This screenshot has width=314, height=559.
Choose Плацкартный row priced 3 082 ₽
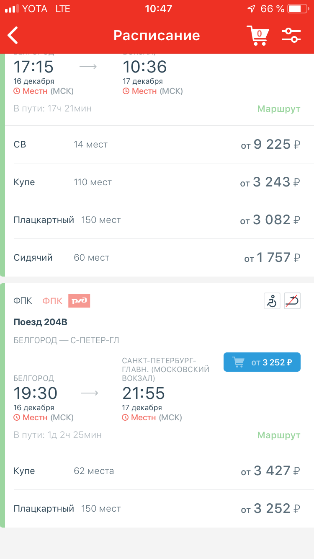(x=157, y=220)
